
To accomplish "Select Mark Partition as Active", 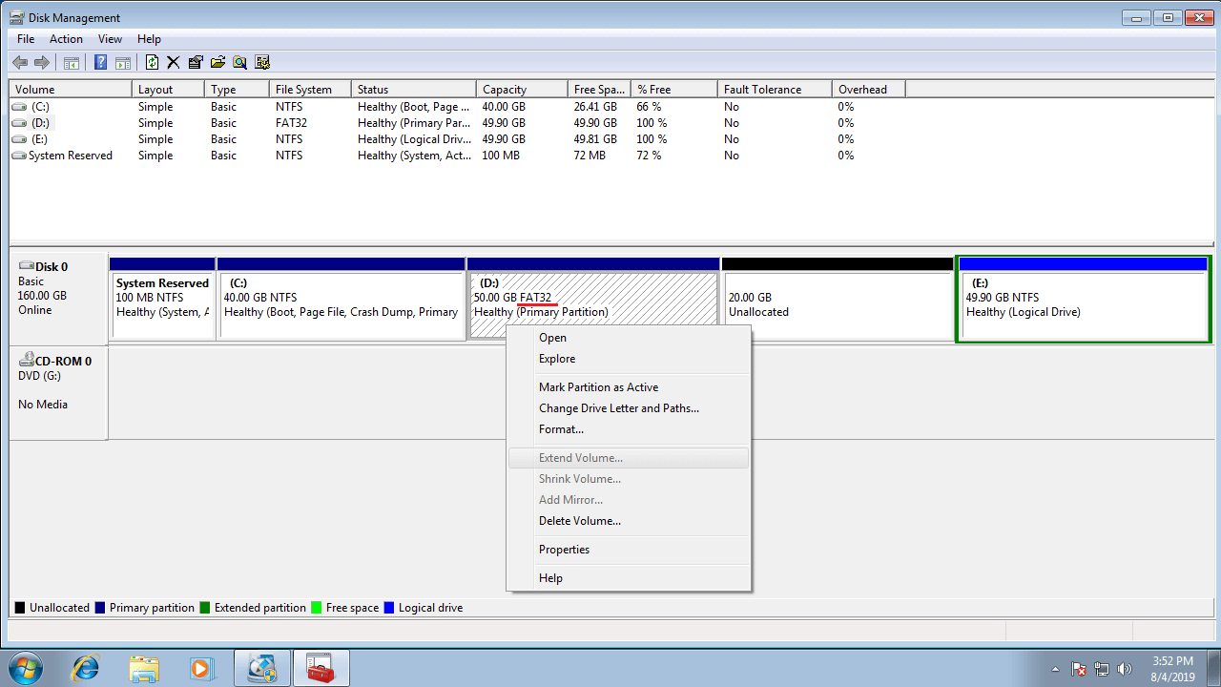I will pos(598,387).
